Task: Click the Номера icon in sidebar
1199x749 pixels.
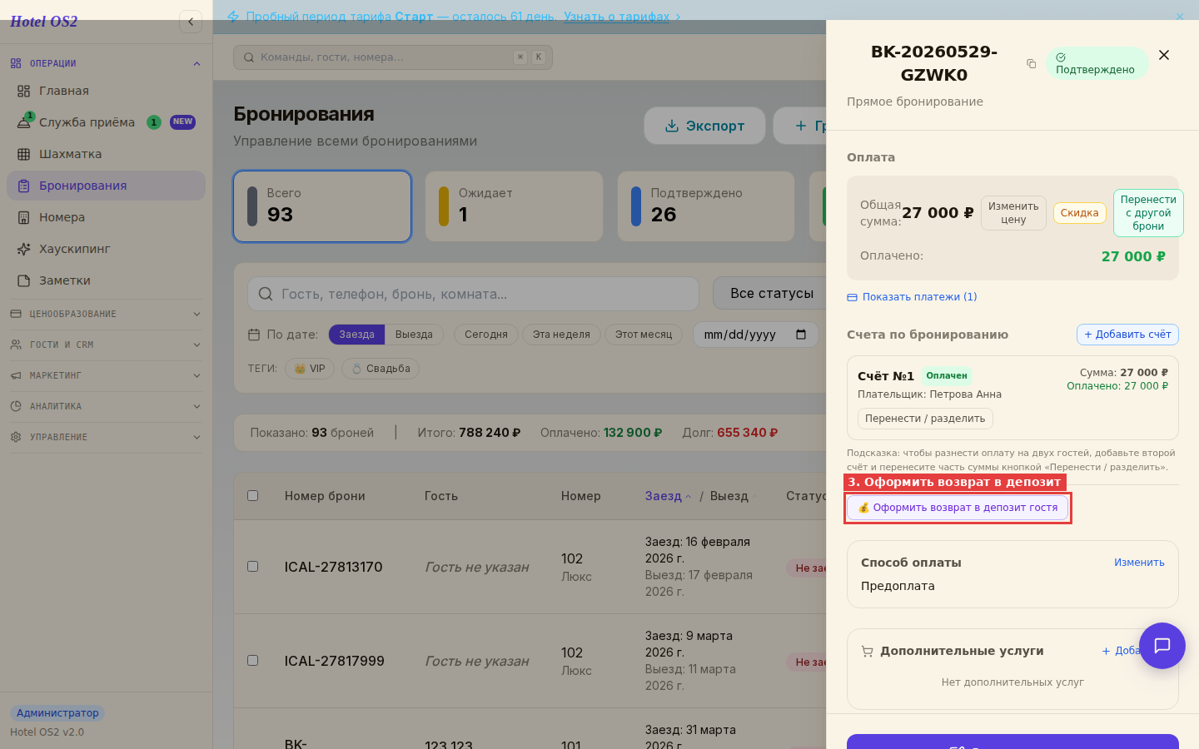Action: tap(23, 217)
